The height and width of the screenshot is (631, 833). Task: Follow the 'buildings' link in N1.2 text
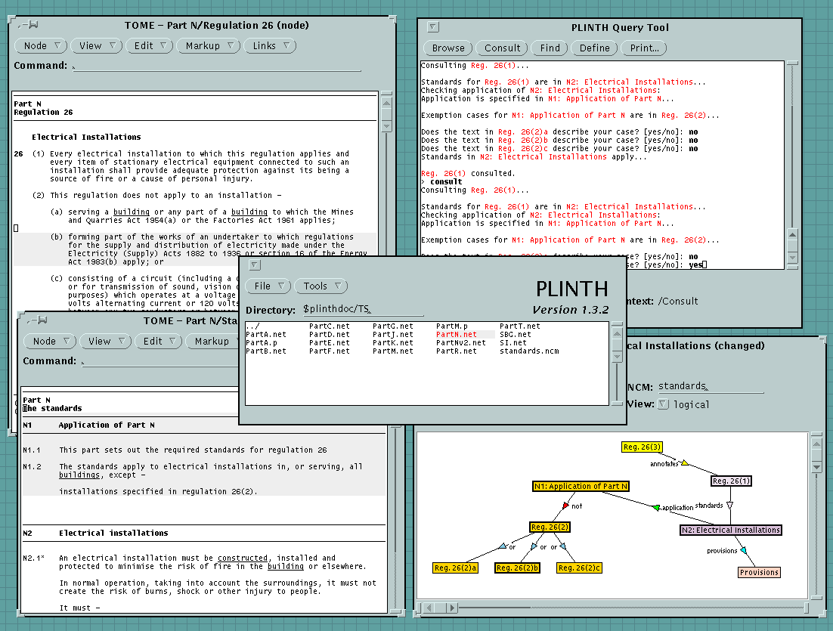pyautogui.click(x=79, y=475)
